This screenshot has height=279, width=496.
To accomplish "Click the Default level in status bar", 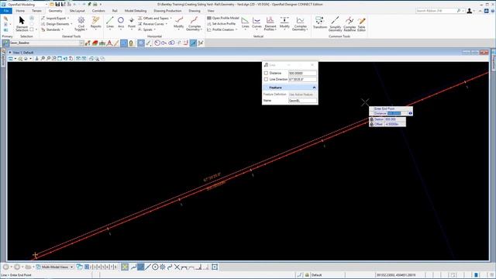I will (x=316, y=275).
